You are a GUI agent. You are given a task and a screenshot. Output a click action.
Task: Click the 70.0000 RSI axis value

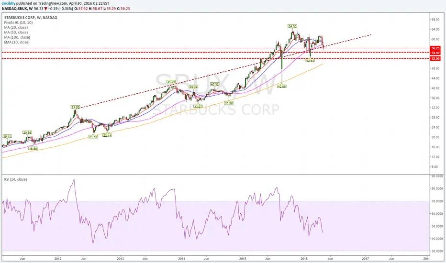point(437,201)
